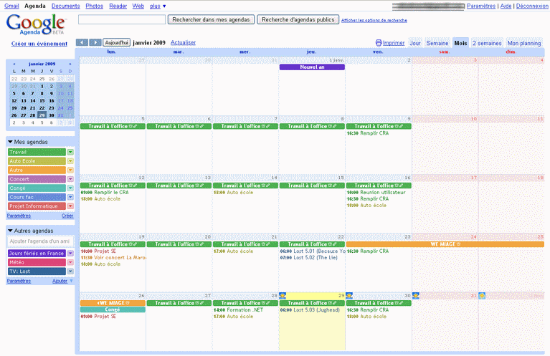
Task: Click Rechercher dans mes agendas button
Action: pyautogui.click(x=211, y=19)
